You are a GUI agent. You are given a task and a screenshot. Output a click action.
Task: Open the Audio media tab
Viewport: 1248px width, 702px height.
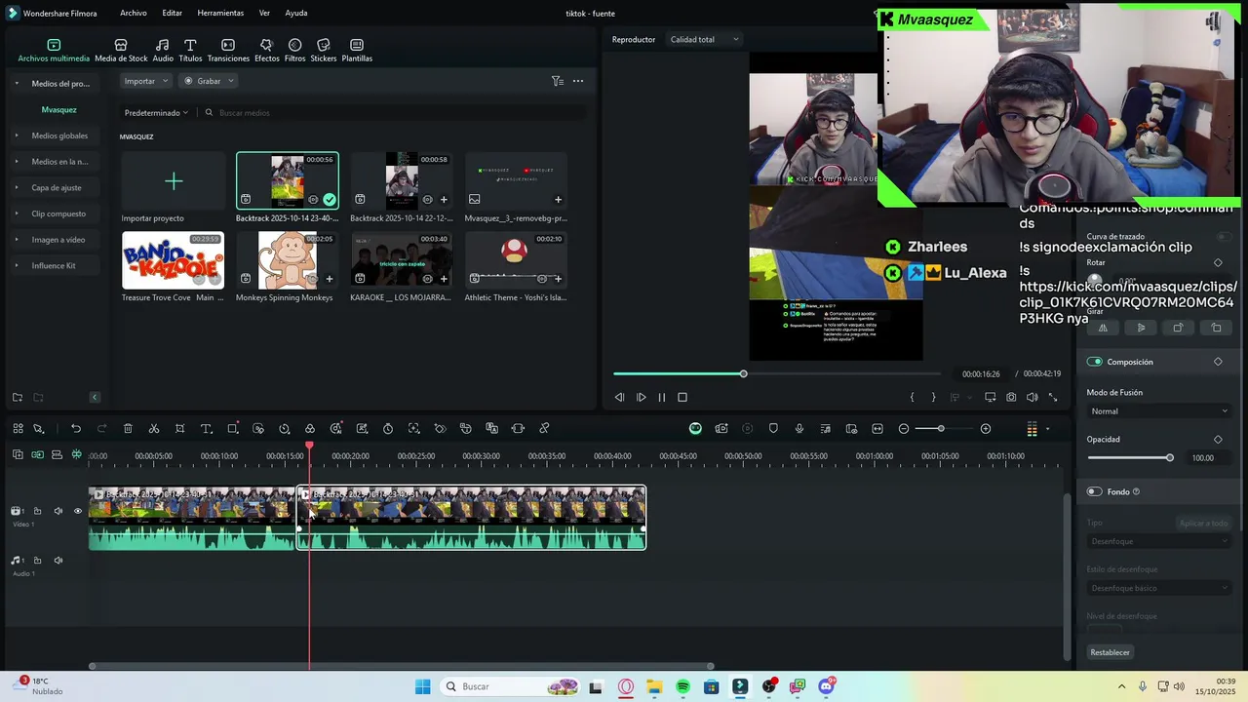[163, 51]
